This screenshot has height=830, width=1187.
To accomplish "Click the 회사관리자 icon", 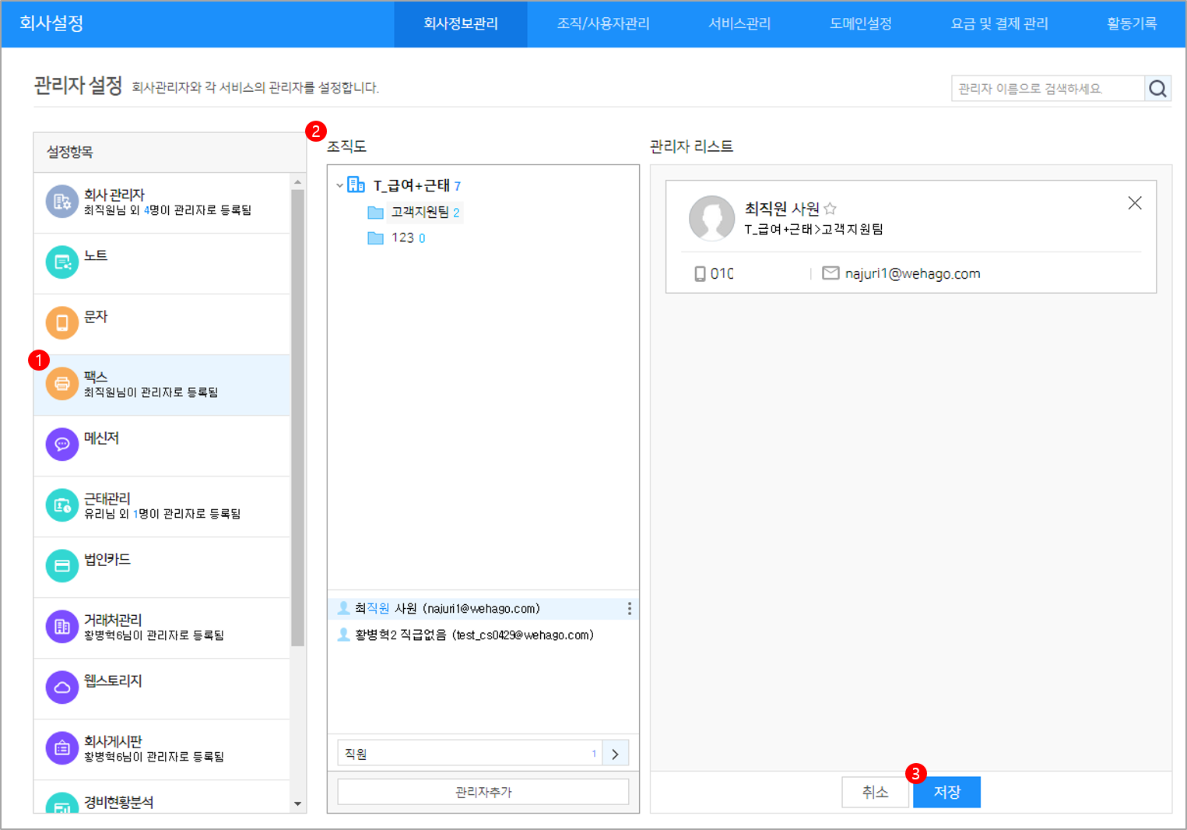I will coord(62,202).
